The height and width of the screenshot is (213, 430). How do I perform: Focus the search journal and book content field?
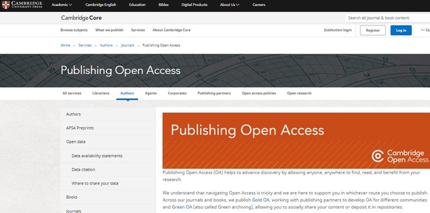click(x=388, y=18)
